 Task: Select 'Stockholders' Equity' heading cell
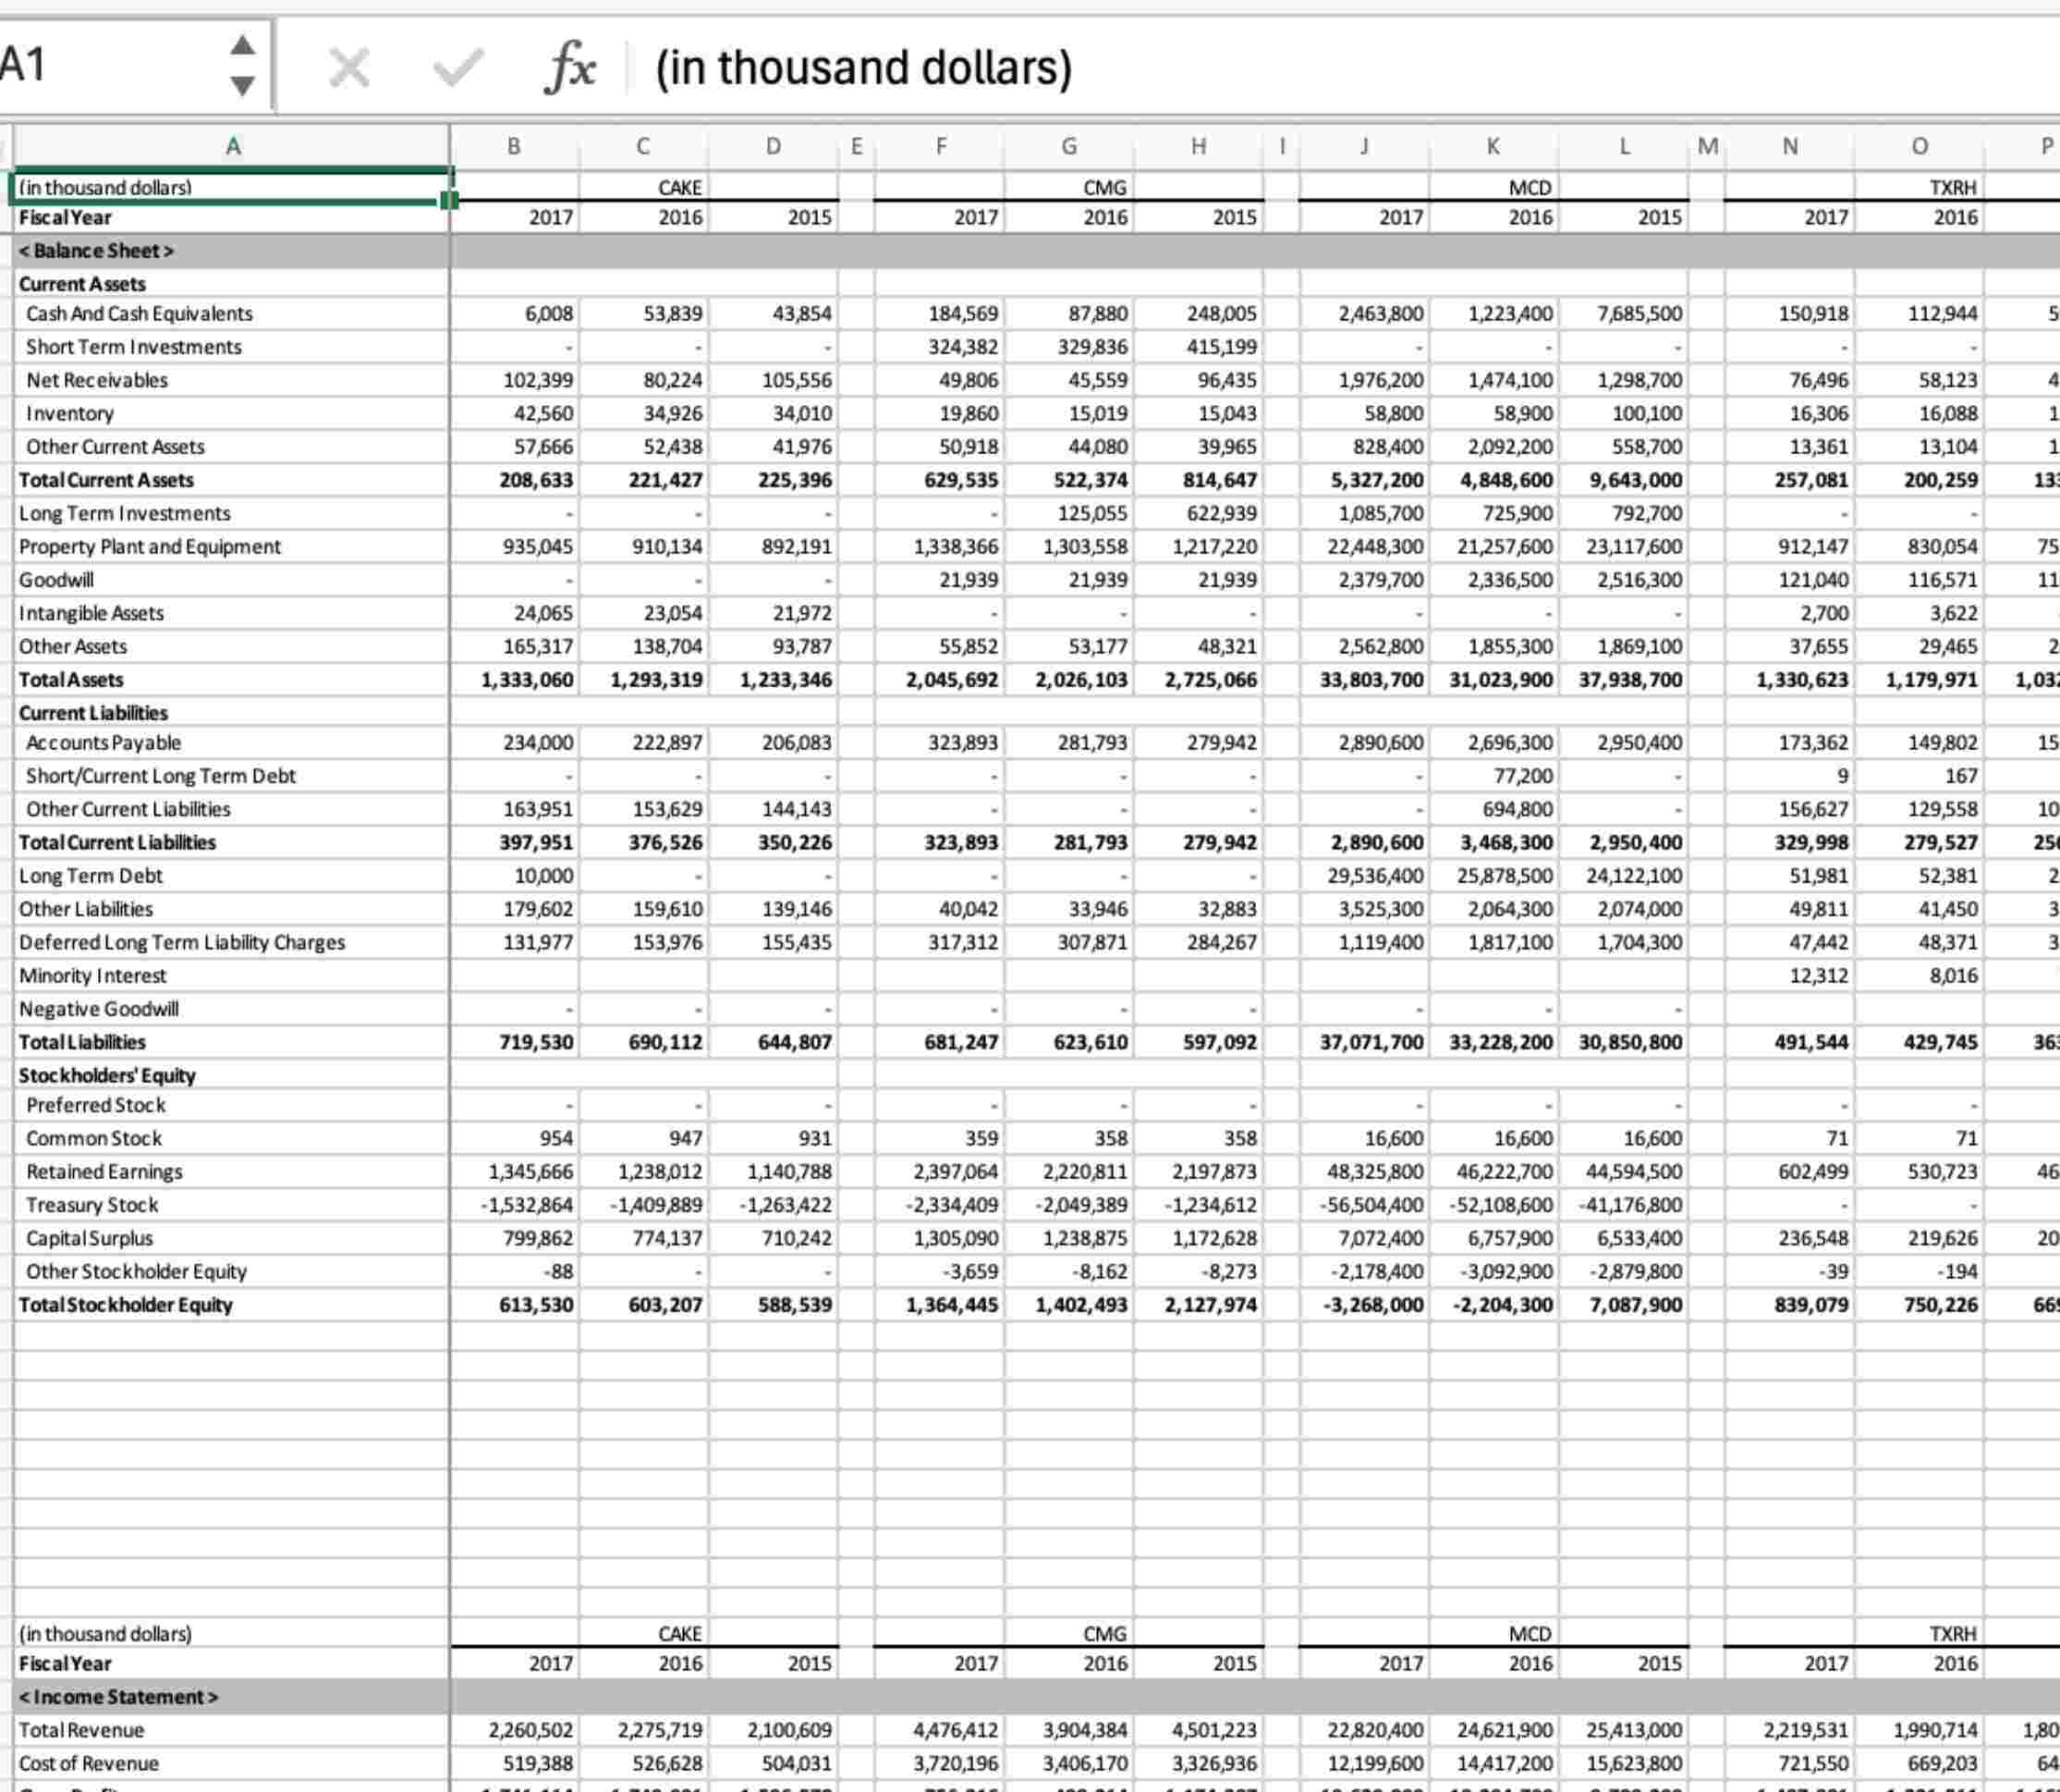(232, 1075)
